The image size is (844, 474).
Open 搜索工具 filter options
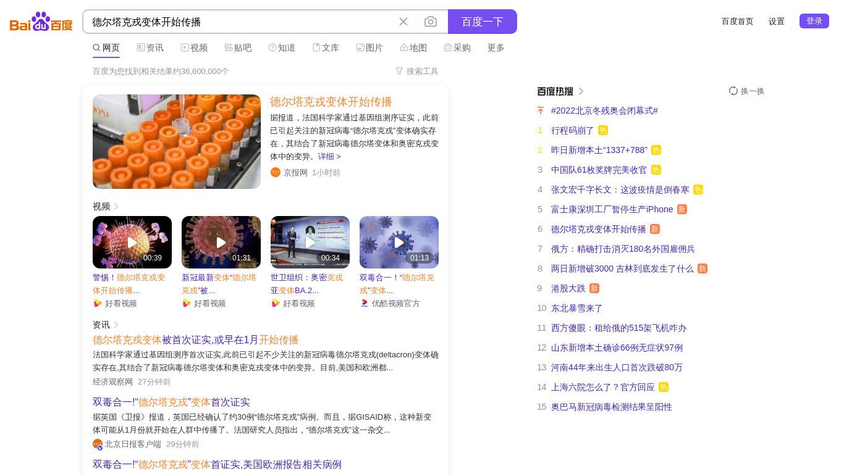click(417, 71)
